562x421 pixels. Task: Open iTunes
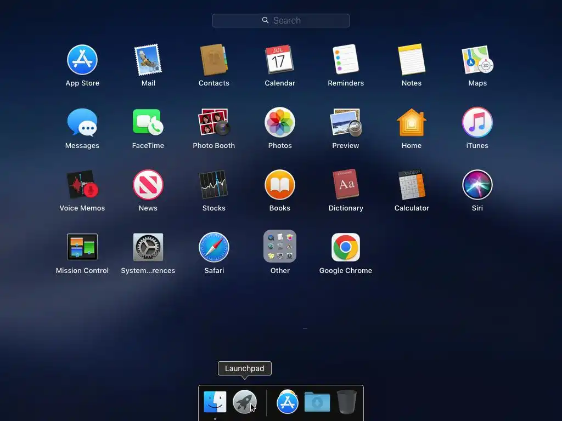[477, 122]
